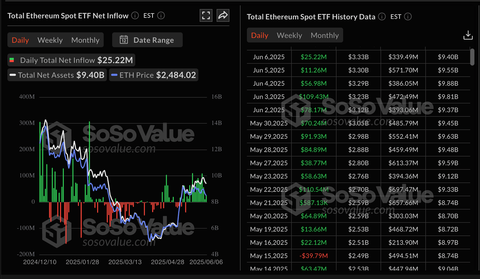This screenshot has height=279, width=480.
Task: Select Weekly tab in History Data
Action: [x=289, y=35]
